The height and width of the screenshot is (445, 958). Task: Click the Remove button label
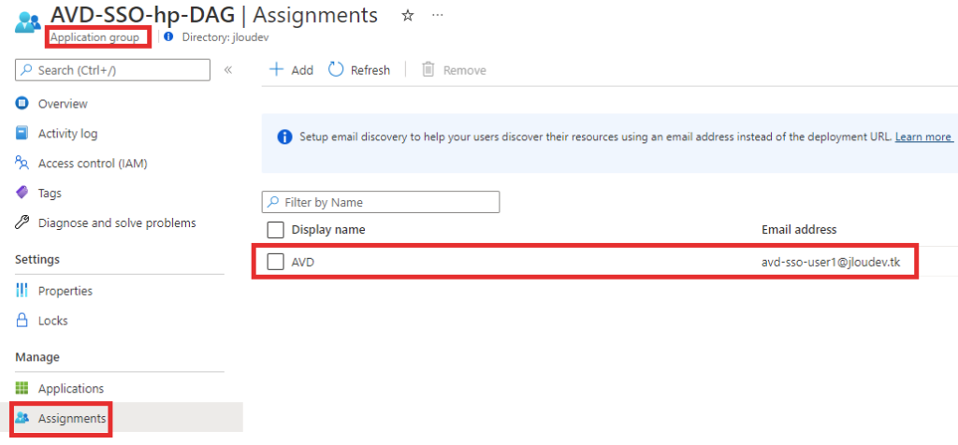464,70
